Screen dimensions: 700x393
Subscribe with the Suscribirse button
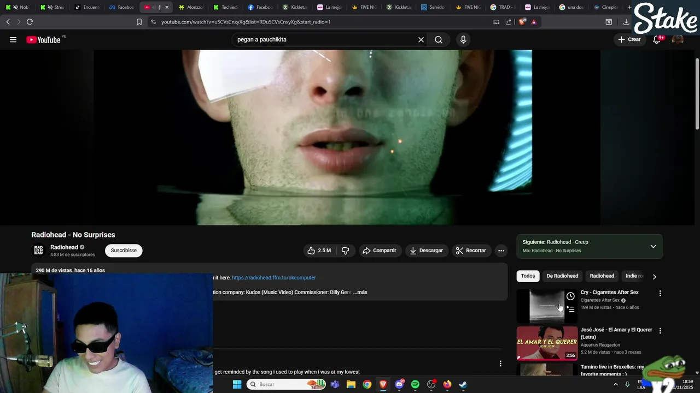tap(124, 251)
